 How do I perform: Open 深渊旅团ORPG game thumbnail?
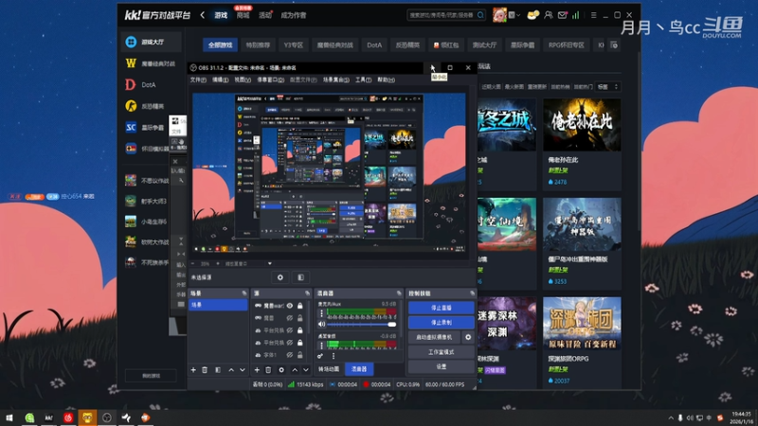pyautogui.click(x=582, y=323)
